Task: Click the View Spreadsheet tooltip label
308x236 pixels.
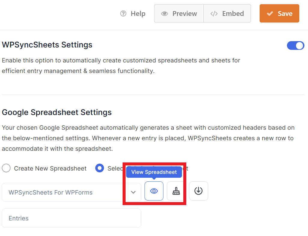Action: (x=154, y=172)
